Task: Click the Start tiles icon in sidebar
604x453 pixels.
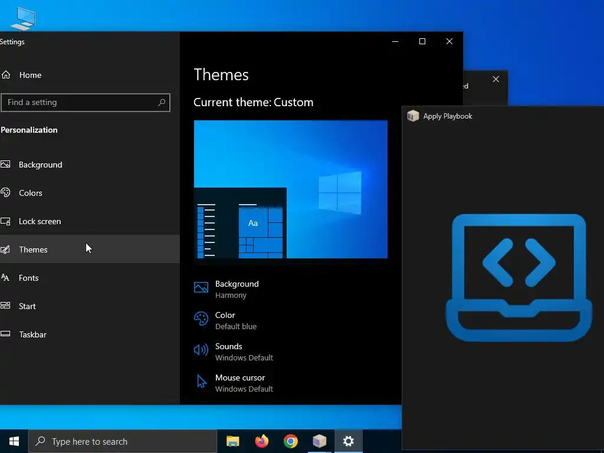Action: pyautogui.click(x=5, y=306)
